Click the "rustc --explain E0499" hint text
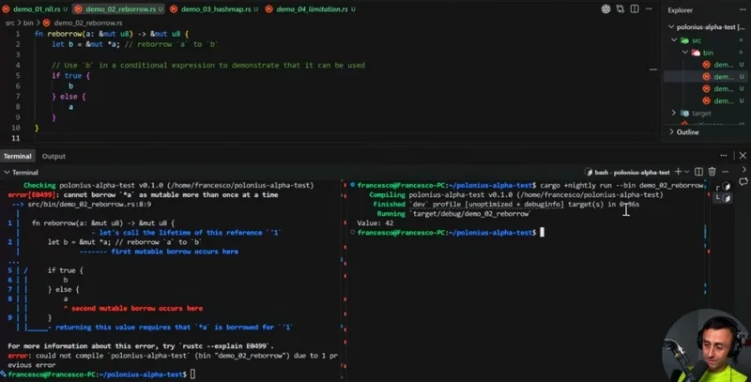The image size is (751, 382). tap(223, 346)
